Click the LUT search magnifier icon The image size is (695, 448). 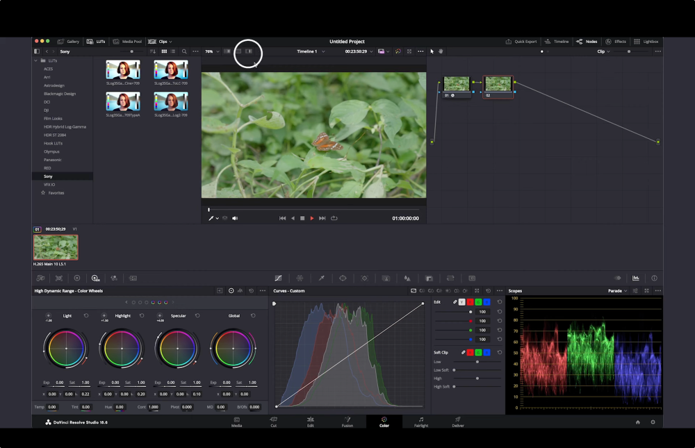coord(184,51)
